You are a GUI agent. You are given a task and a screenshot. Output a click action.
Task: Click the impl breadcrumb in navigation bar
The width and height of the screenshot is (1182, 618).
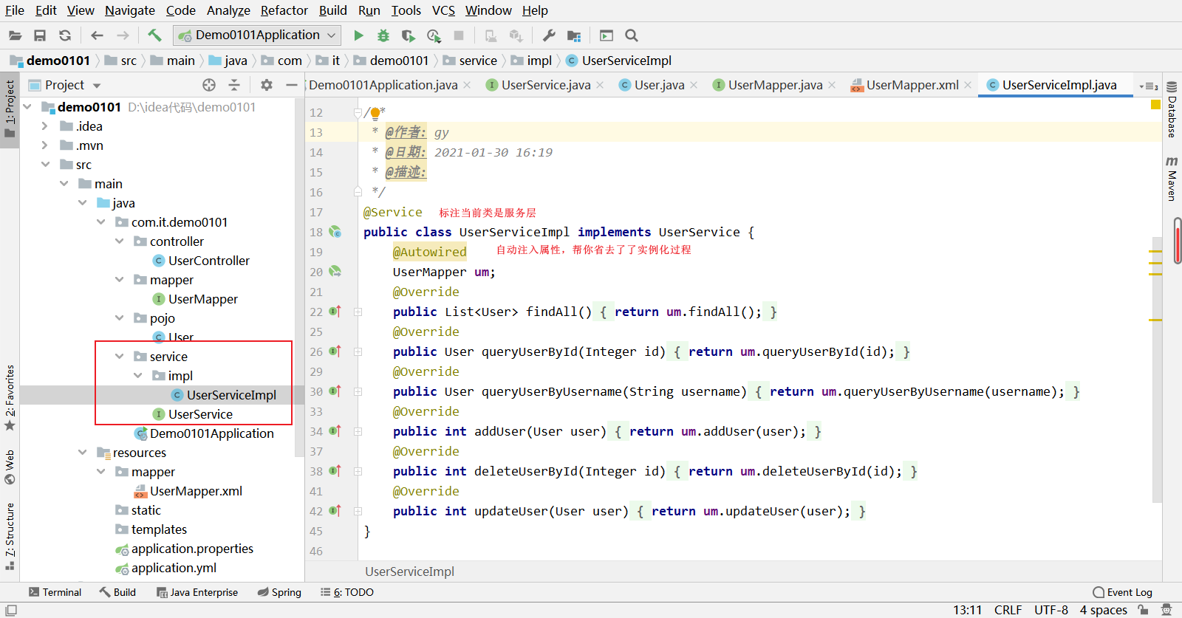coord(532,61)
